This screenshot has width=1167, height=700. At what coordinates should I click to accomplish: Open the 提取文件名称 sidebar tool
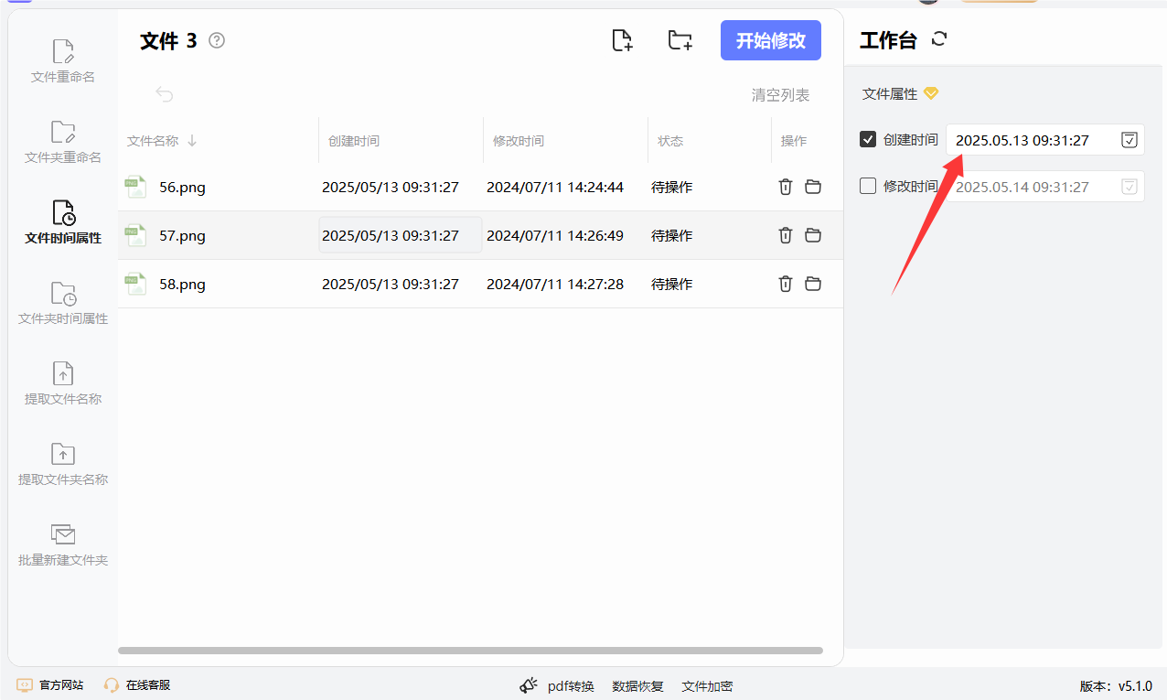tap(63, 384)
